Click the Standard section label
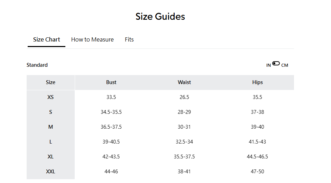 point(37,65)
